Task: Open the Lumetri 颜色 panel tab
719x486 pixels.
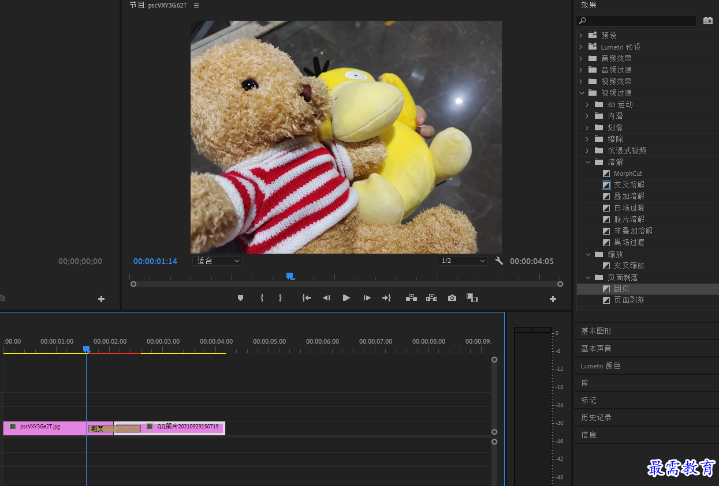Action: 601,366
